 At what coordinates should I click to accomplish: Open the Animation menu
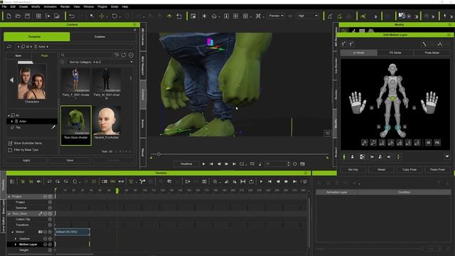coord(50,6)
